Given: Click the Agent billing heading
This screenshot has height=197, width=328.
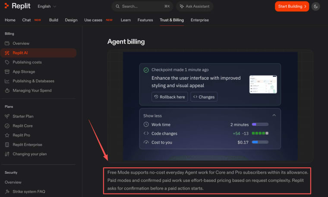Looking at the screenshot, I should pyautogui.click(x=126, y=41).
